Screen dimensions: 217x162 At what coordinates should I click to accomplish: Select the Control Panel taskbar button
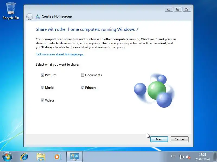(75, 157)
